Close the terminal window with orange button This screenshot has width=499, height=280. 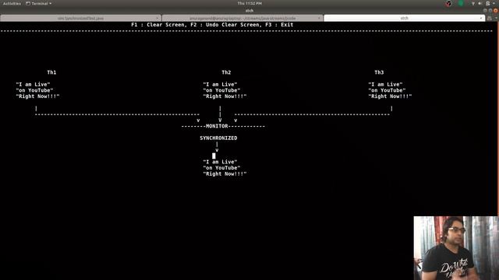pos(495,10)
